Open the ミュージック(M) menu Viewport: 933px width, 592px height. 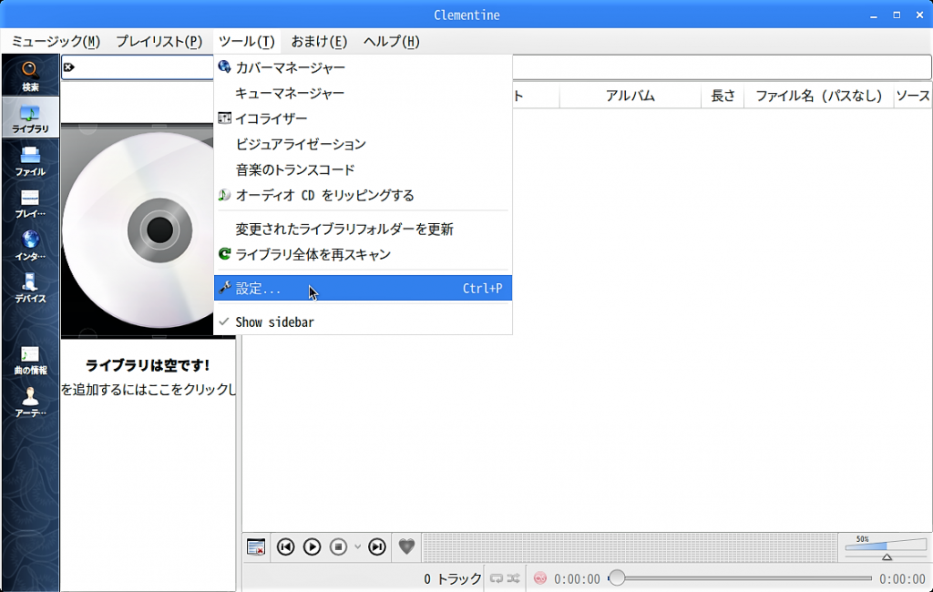56,42
